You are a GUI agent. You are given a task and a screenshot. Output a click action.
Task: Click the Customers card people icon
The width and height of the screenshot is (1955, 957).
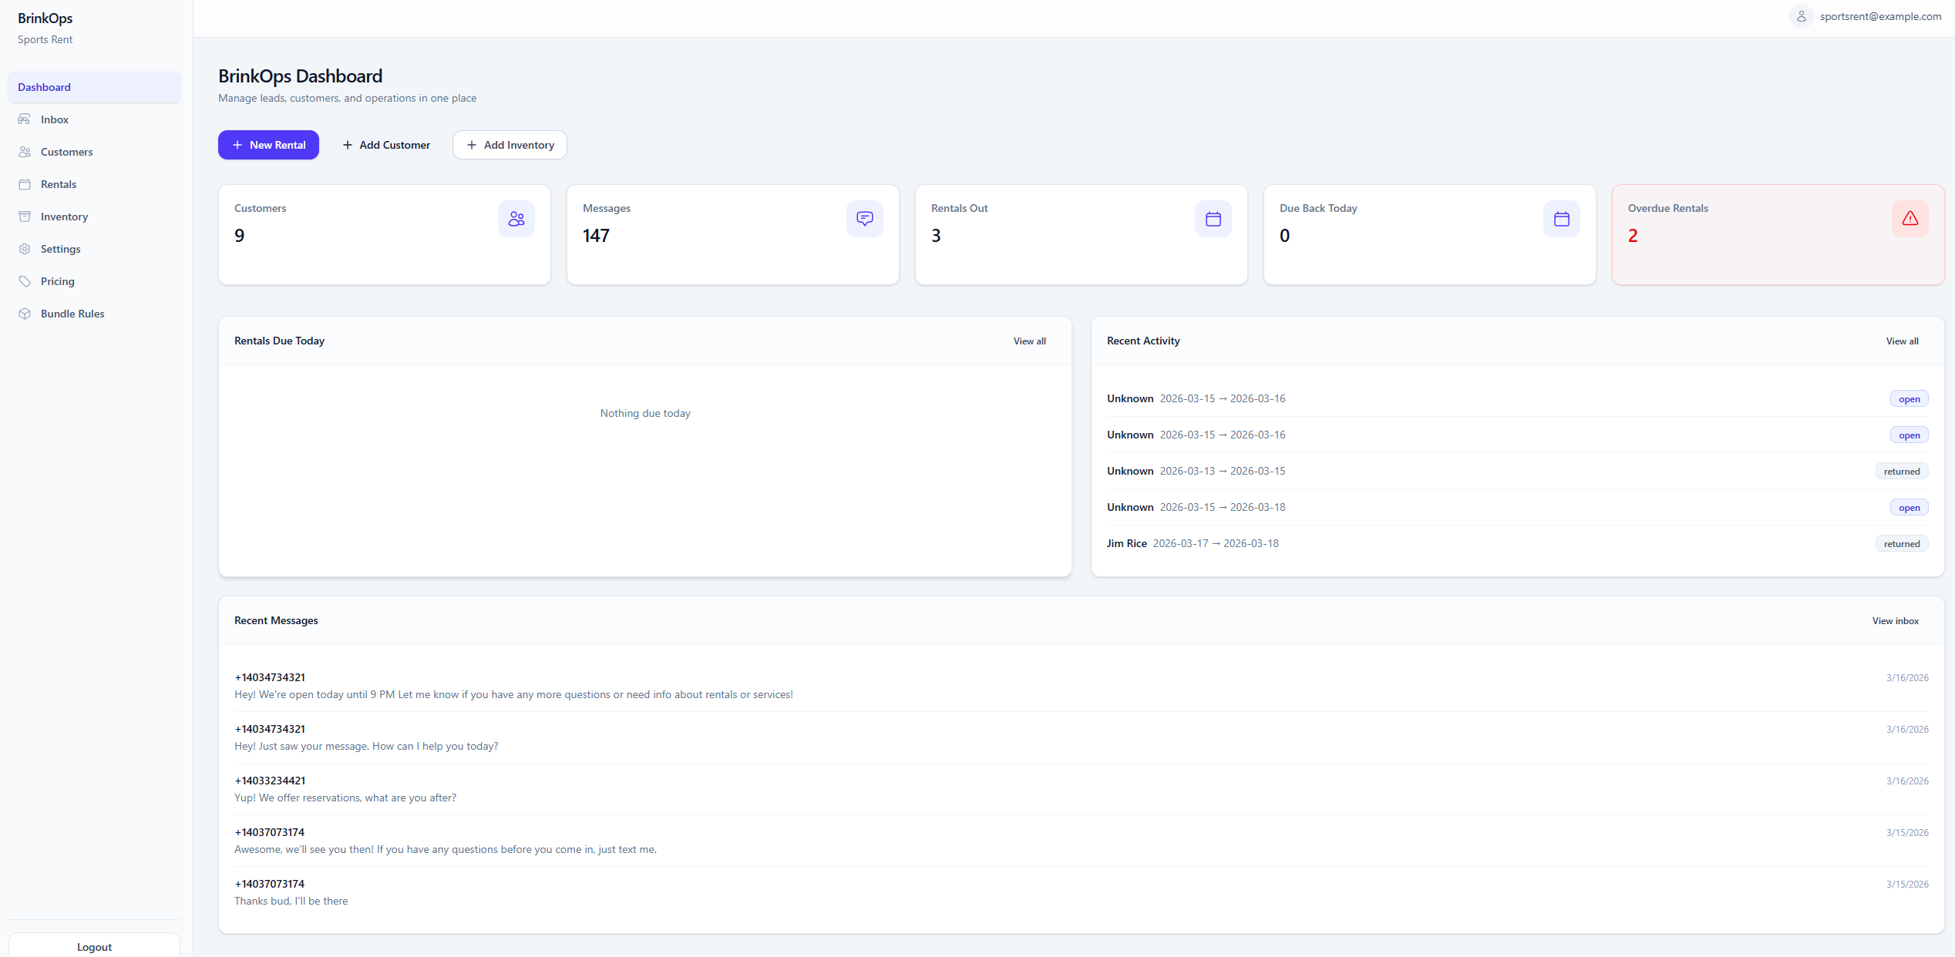point(516,218)
